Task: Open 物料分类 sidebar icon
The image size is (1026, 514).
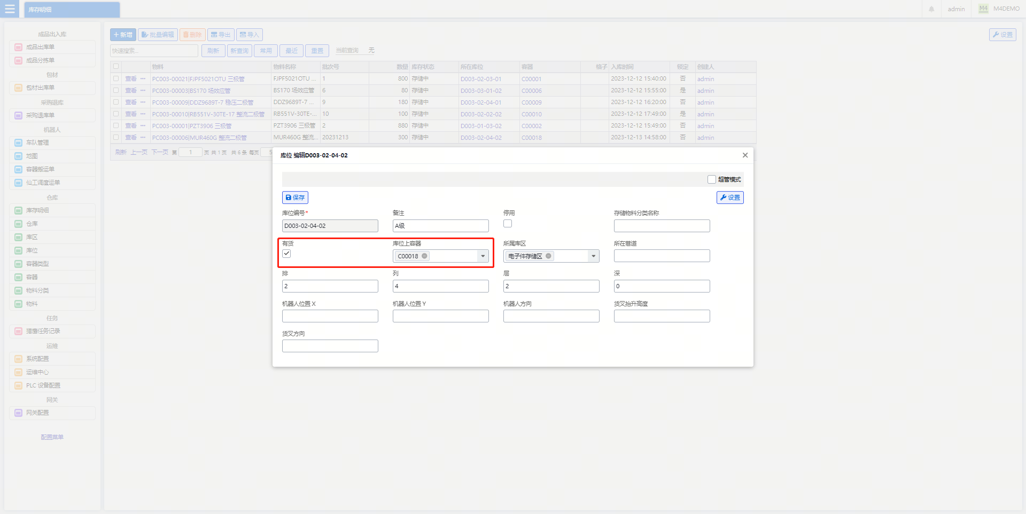Action: (x=19, y=291)
